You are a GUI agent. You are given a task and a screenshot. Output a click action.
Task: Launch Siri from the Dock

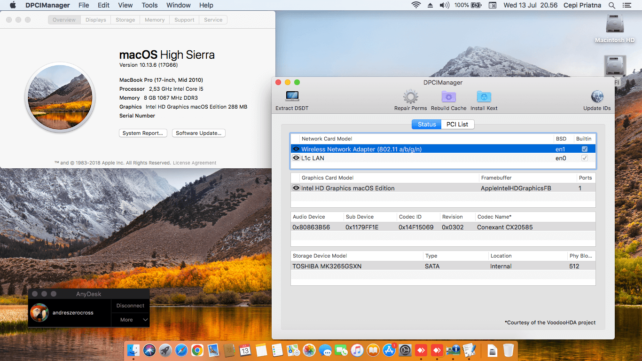[x=150, y=350]
